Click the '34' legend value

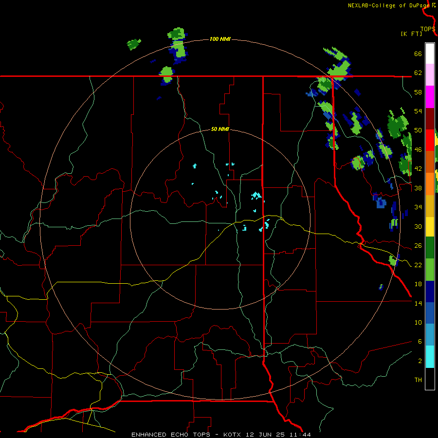click(x=418, y=207)
